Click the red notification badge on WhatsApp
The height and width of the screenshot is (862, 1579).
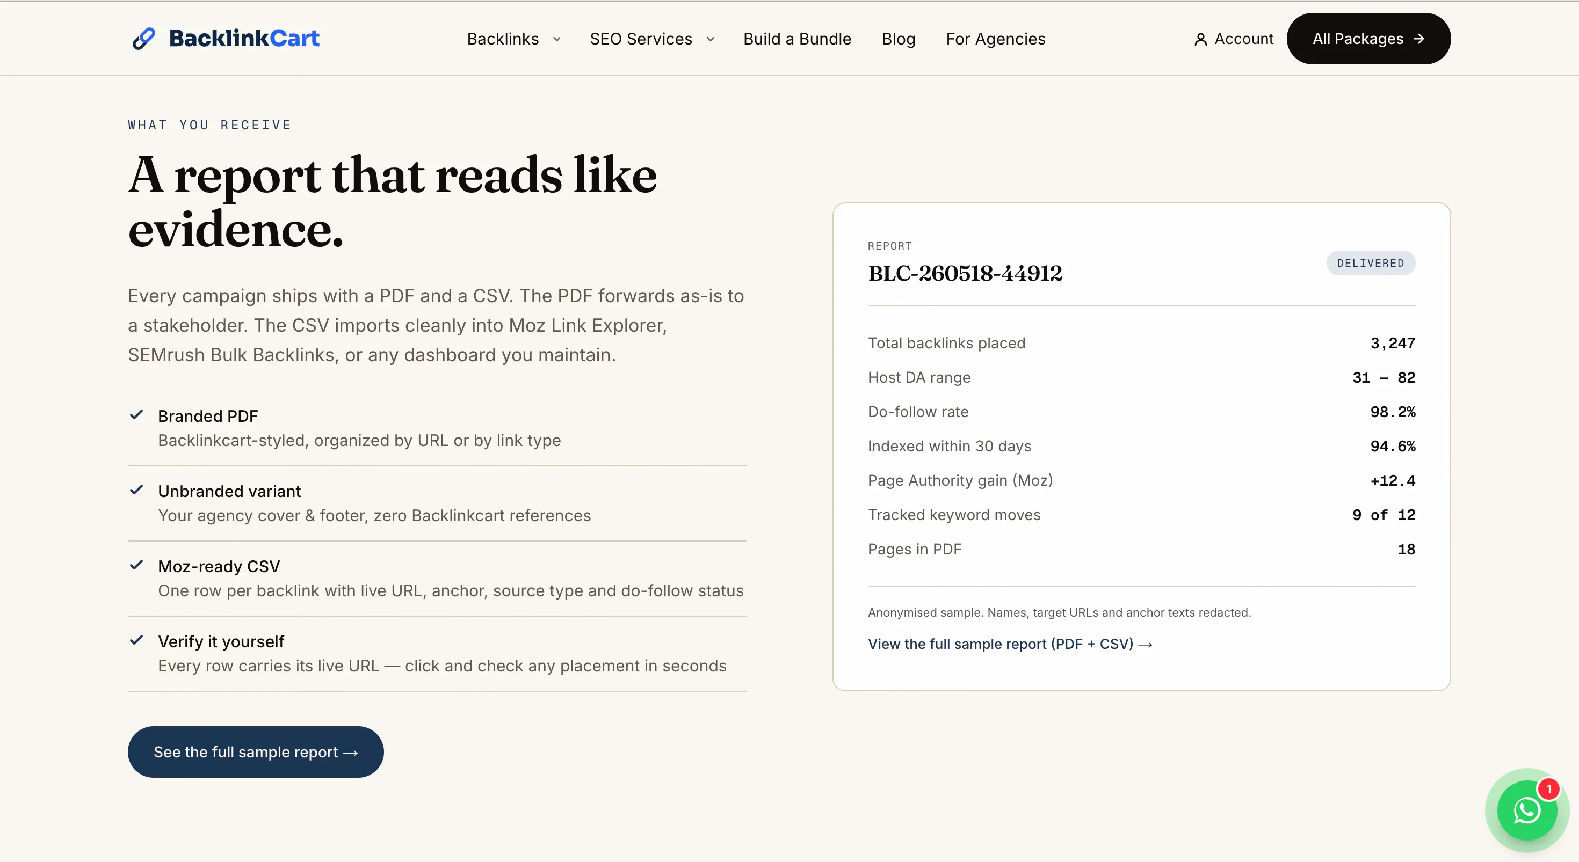pyautogui.click(x=1548, y=789)
